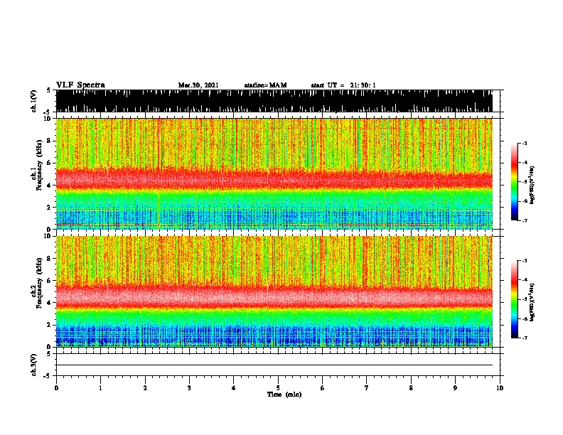Click the time axis tick label '10'
563x435 pixels.
coord(500,388)
